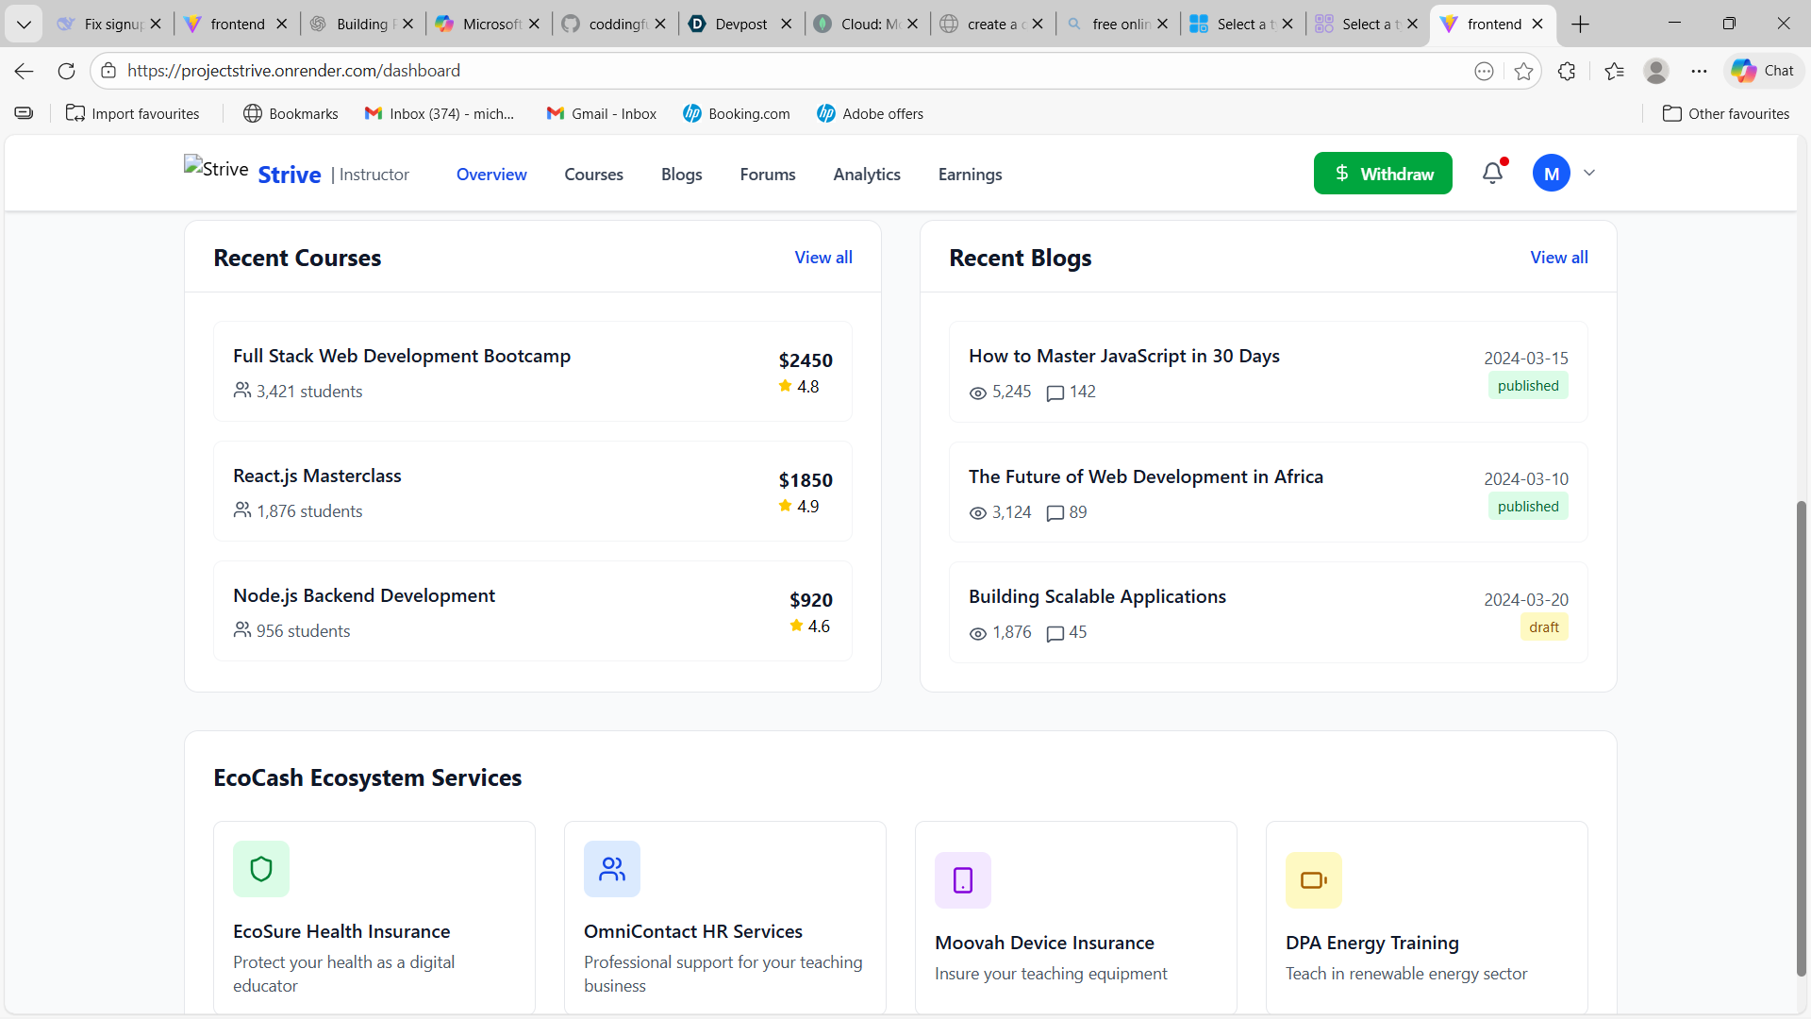Open the Earnings nav item
The height and width of the screenshot is (1019, 1811).
click(x=970, y=175)
